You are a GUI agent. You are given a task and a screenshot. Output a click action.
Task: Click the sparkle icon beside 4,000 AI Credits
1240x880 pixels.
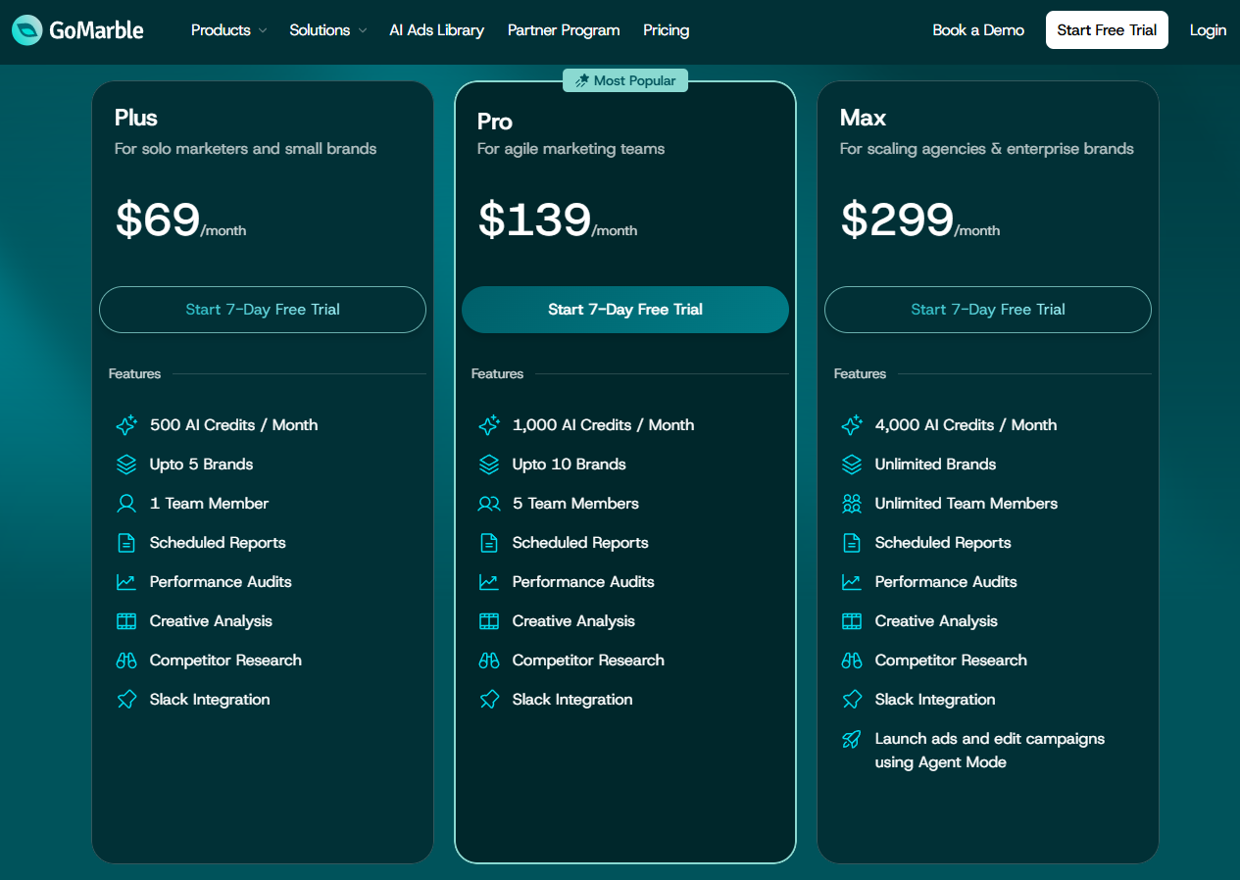pyautogui.click(x=852, y=425)
